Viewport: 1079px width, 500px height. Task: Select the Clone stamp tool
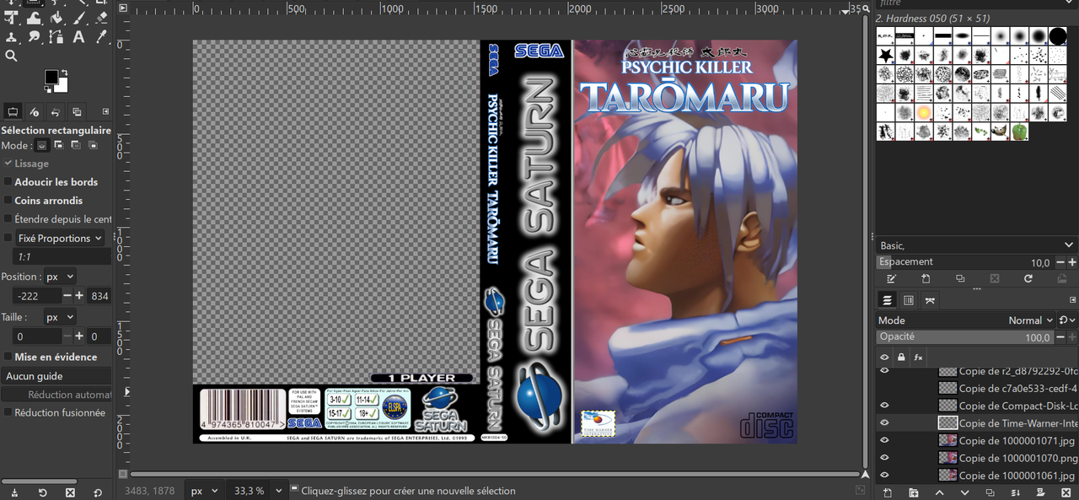point(11,36)
